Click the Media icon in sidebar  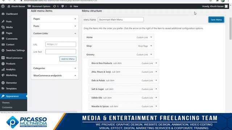pos(3,27)
